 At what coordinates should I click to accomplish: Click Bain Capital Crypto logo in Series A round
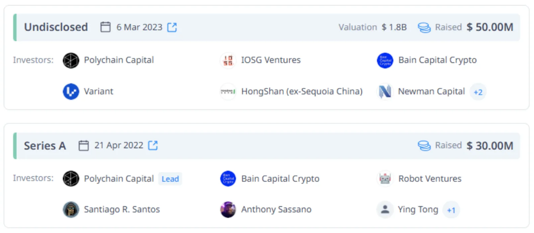(228, 179)
